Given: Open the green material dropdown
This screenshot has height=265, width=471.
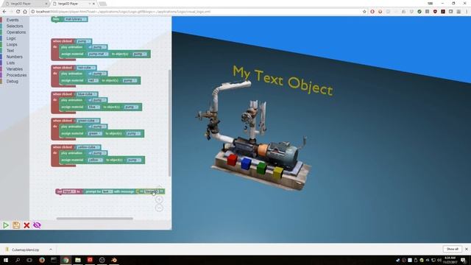Looking at the screenshot, I should 95,133.
